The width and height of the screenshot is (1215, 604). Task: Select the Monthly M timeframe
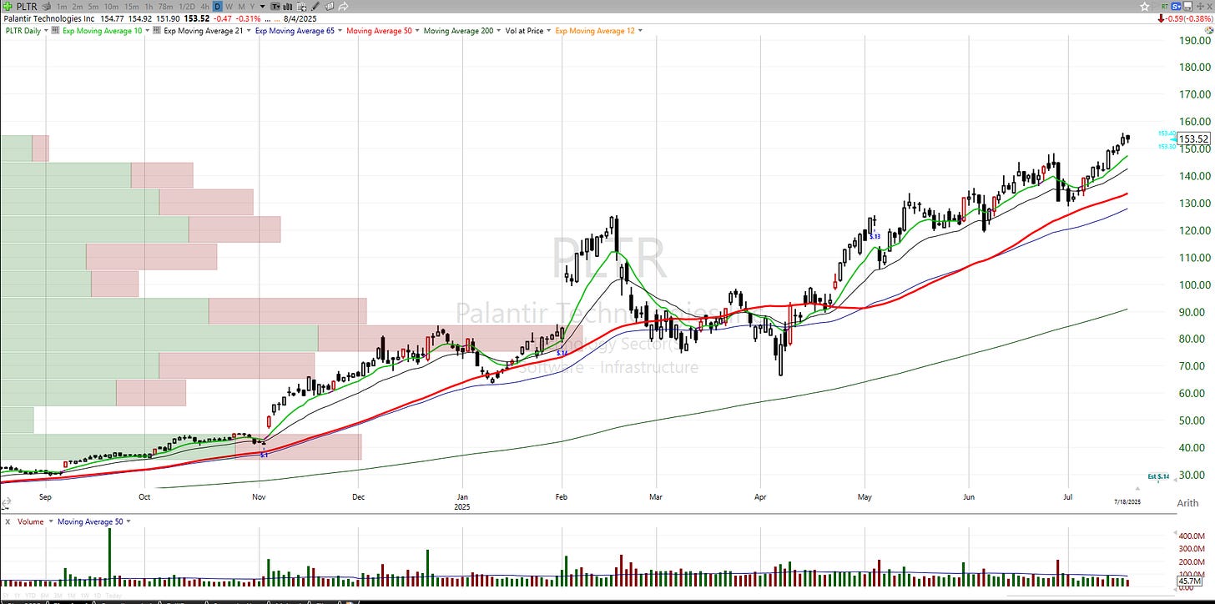241,6
